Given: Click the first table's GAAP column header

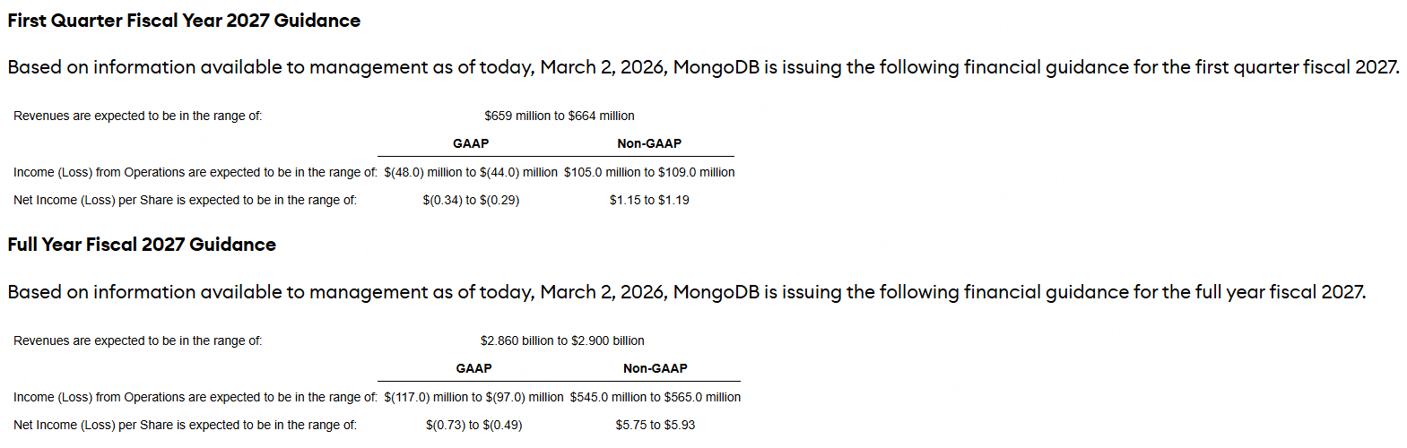Looking at the screenshot, I should pyautogui.click(x=471, y=143).
